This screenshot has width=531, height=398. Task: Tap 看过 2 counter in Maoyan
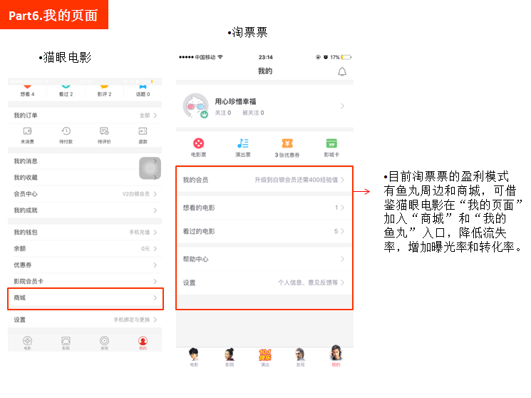[x=66, y=91]
